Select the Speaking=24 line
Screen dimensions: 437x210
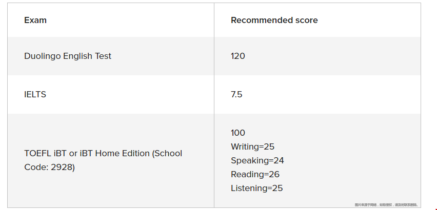click(x=257, y=161)
